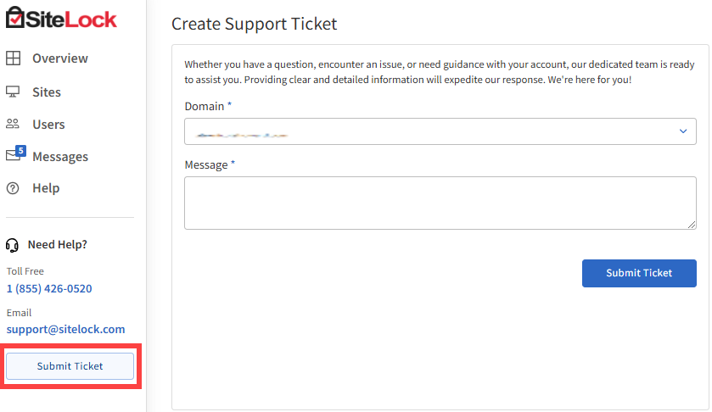Click the Help question mark icon
712x412 pixels.
[x=13, y=188]
